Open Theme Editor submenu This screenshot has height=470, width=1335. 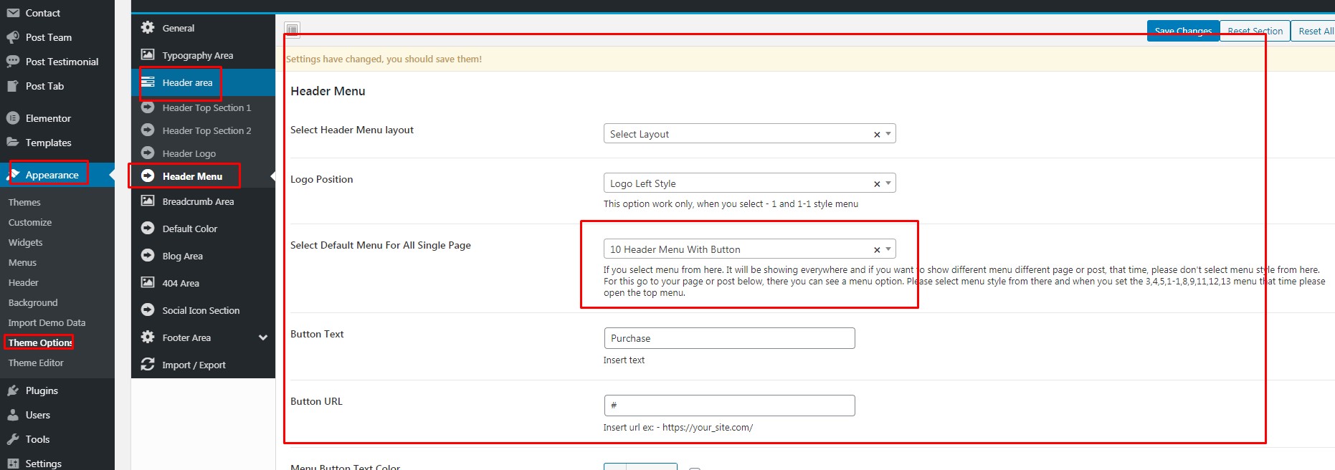[x=36, y=363]
